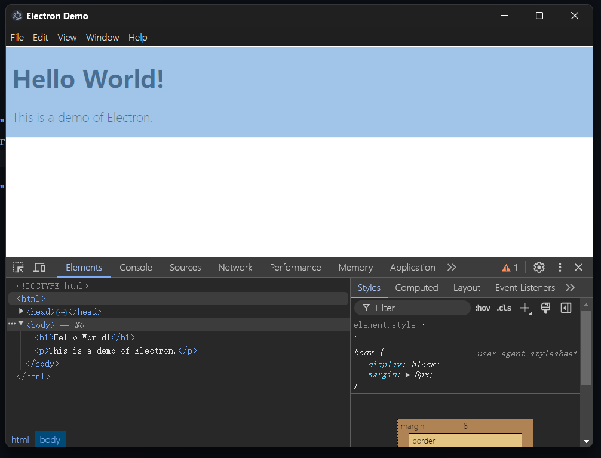Viewport: 601px width, 458px height.
Task: Click the warning issues counter icon
Action: point(510,268)
